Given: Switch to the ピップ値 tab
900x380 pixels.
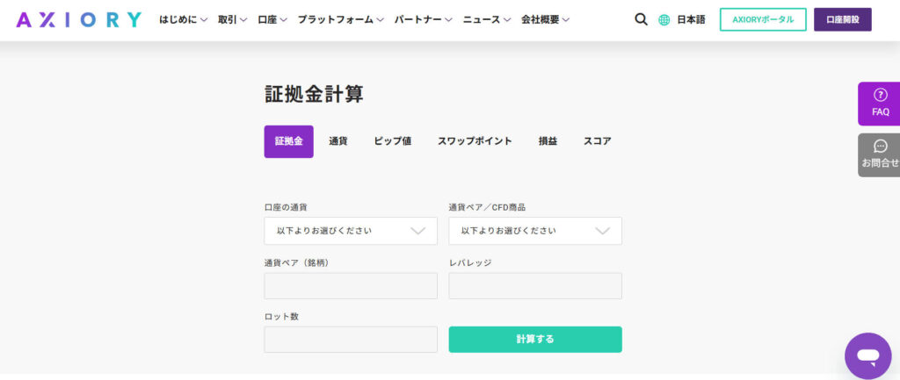Looking at the screenshot, I should [393, 141].
